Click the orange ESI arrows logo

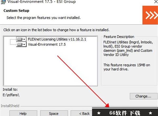[x=150, y=15]
